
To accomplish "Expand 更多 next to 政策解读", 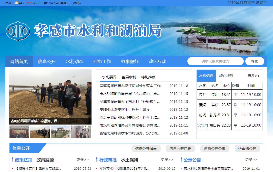I will coord(83,159).
